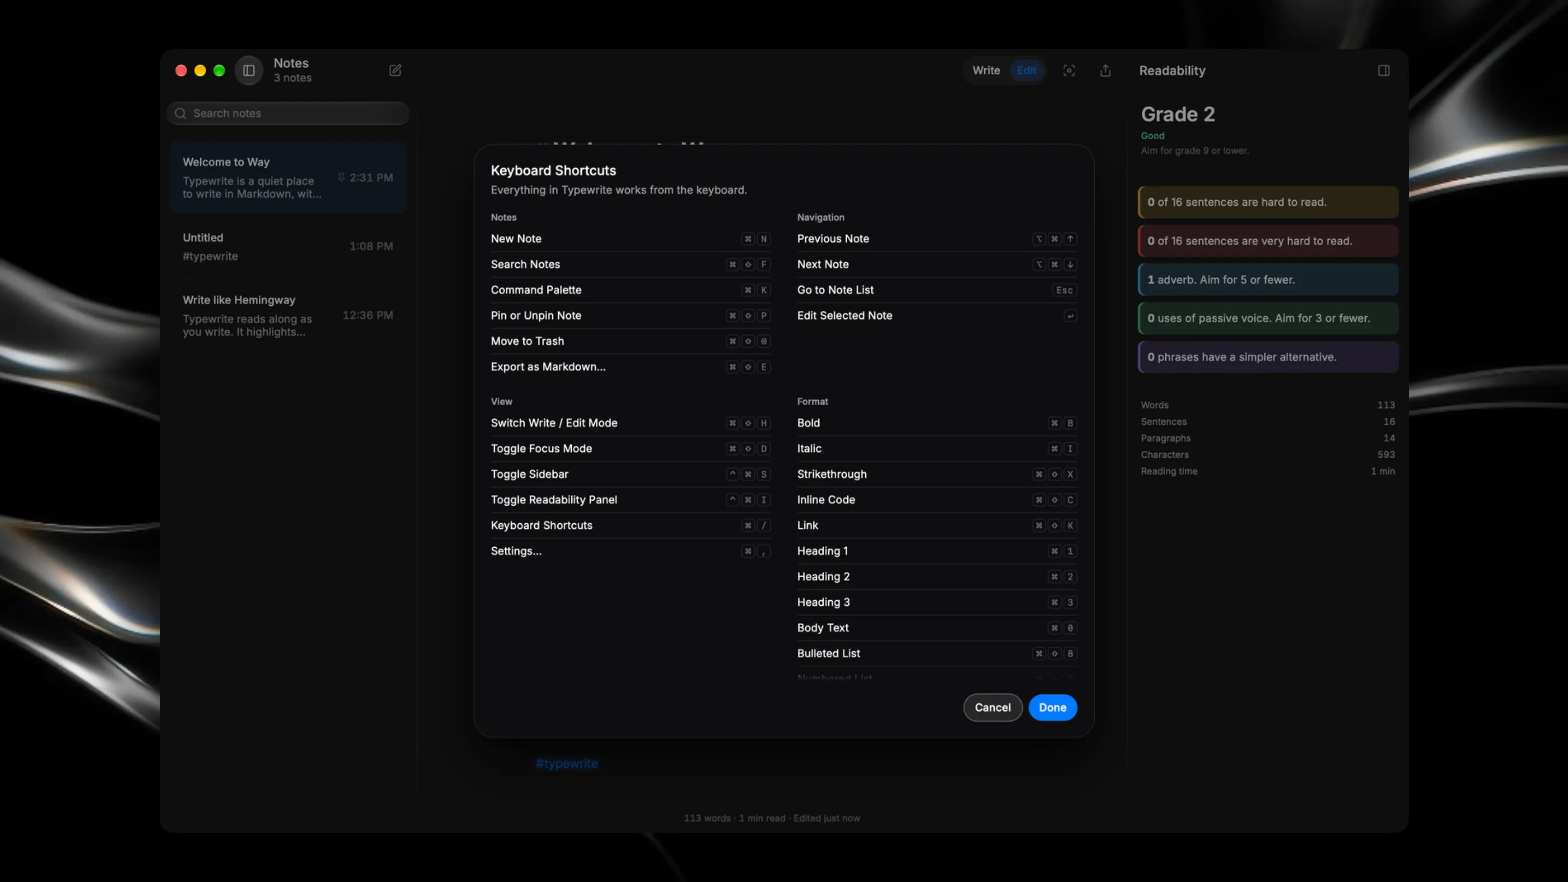Image resolution: width=1568 pixels, height=882 pixels.
Task: Select Toggle Readability Panel row
Action: [x=631, y=499]
